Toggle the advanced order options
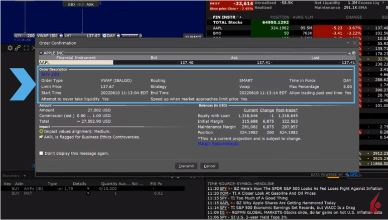 tap(132, 36)
